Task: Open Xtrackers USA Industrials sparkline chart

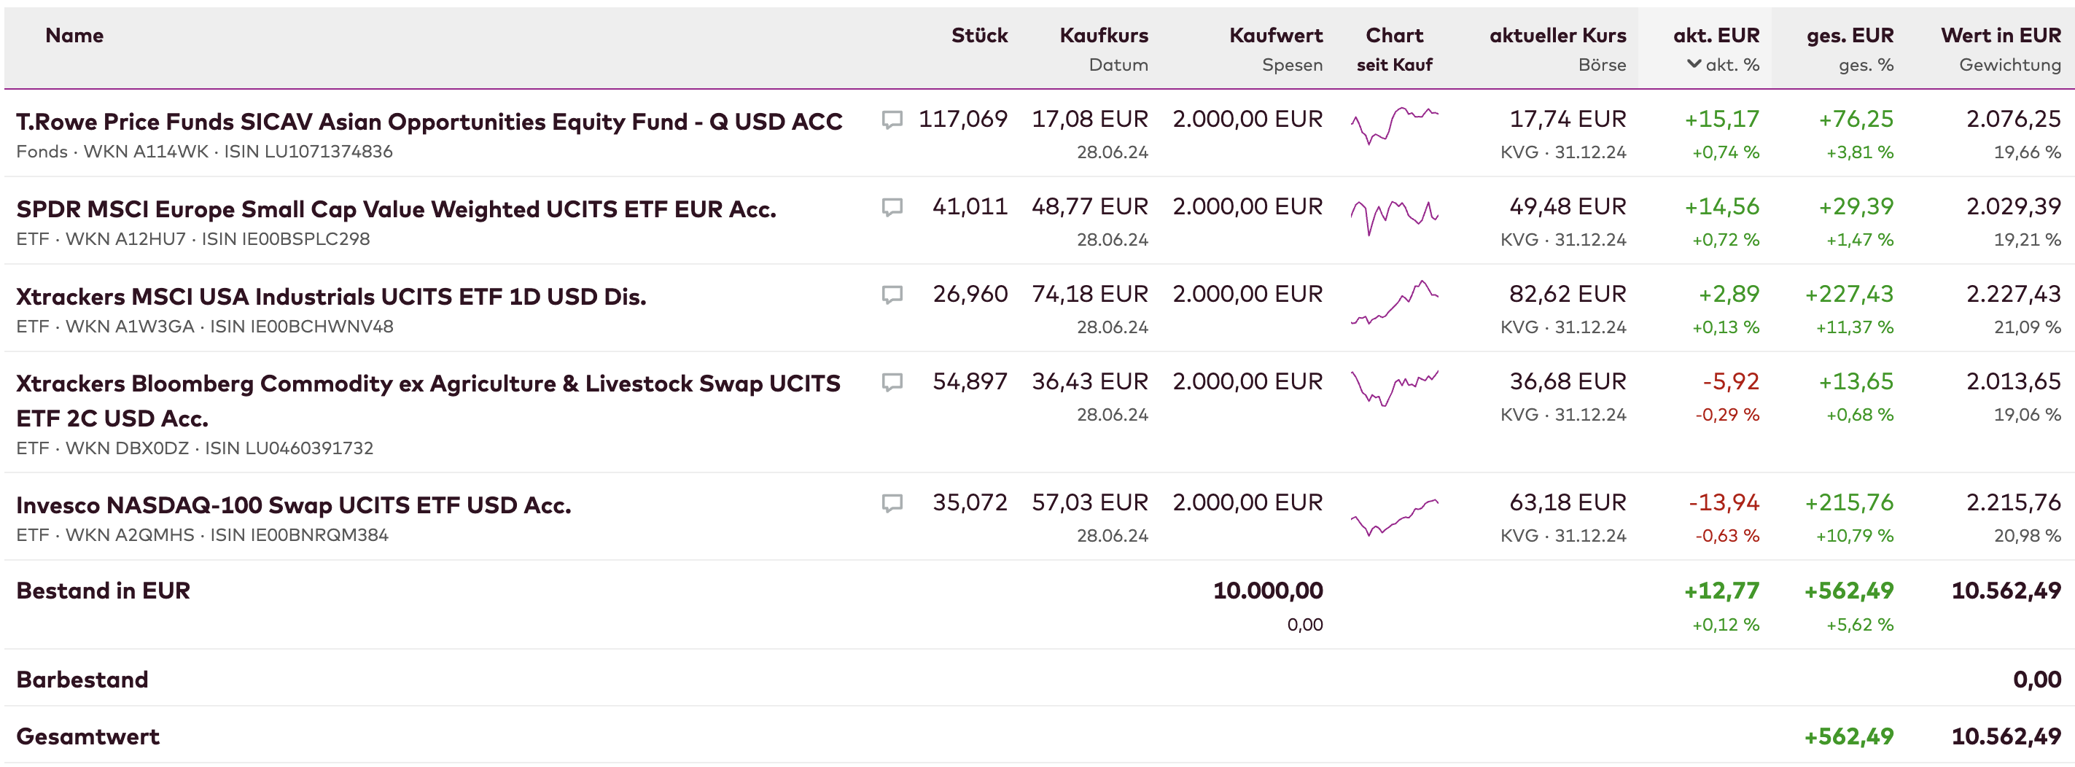Action: tap(1394, 302)
